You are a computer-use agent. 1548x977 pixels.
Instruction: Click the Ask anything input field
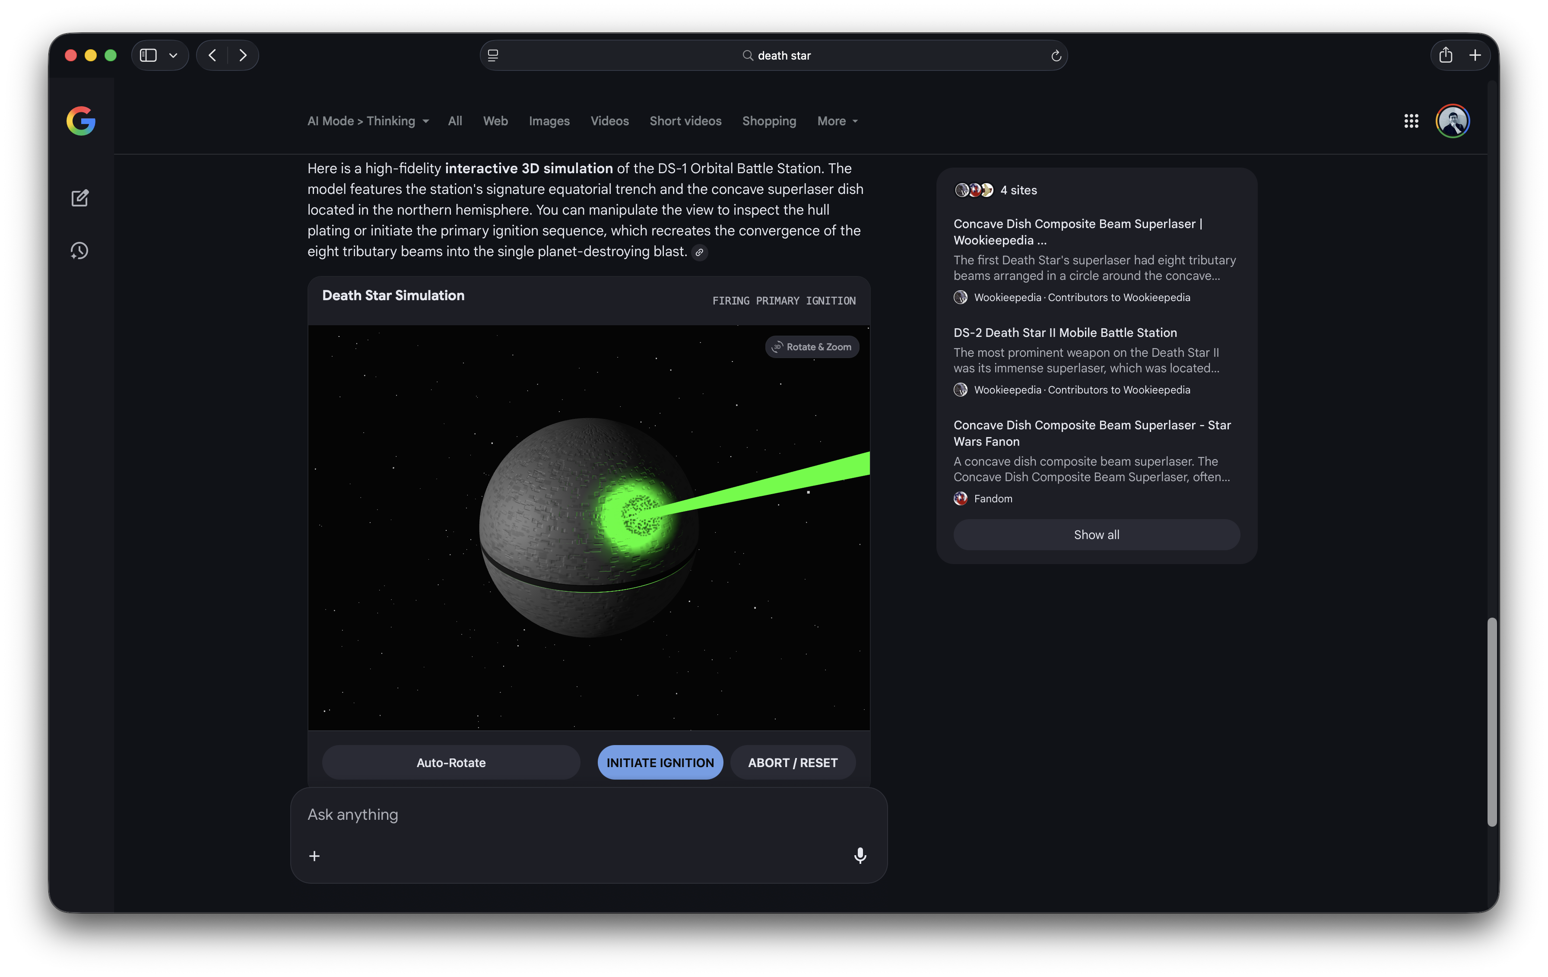click(x=589, y=815)
